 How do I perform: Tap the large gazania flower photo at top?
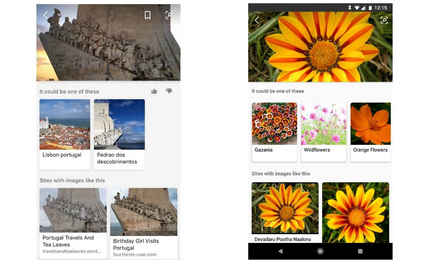pyautogui.click(x=321, y=47)
